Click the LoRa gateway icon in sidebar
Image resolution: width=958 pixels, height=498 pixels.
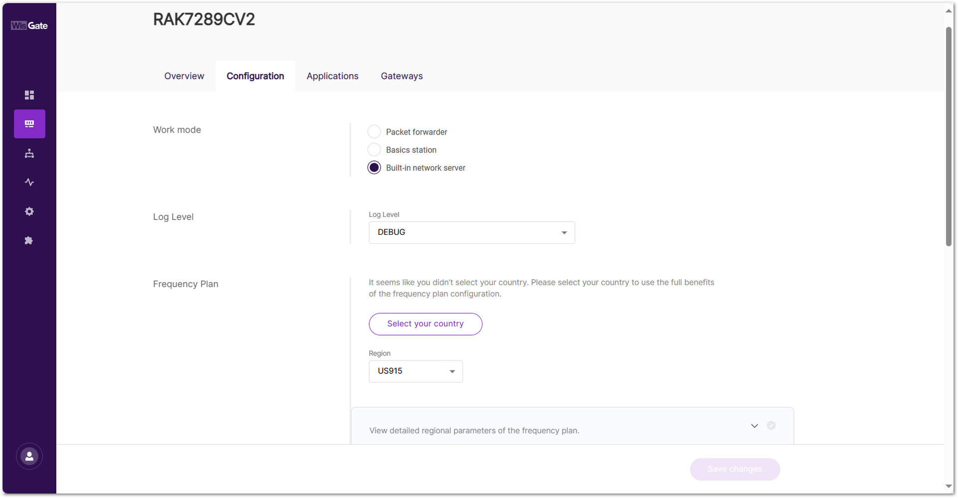[29, 124]
